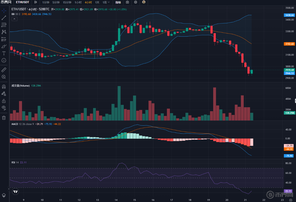Select the text annotation tool
The height and width of the screenshot is (202, 296).
click(4, 53)
